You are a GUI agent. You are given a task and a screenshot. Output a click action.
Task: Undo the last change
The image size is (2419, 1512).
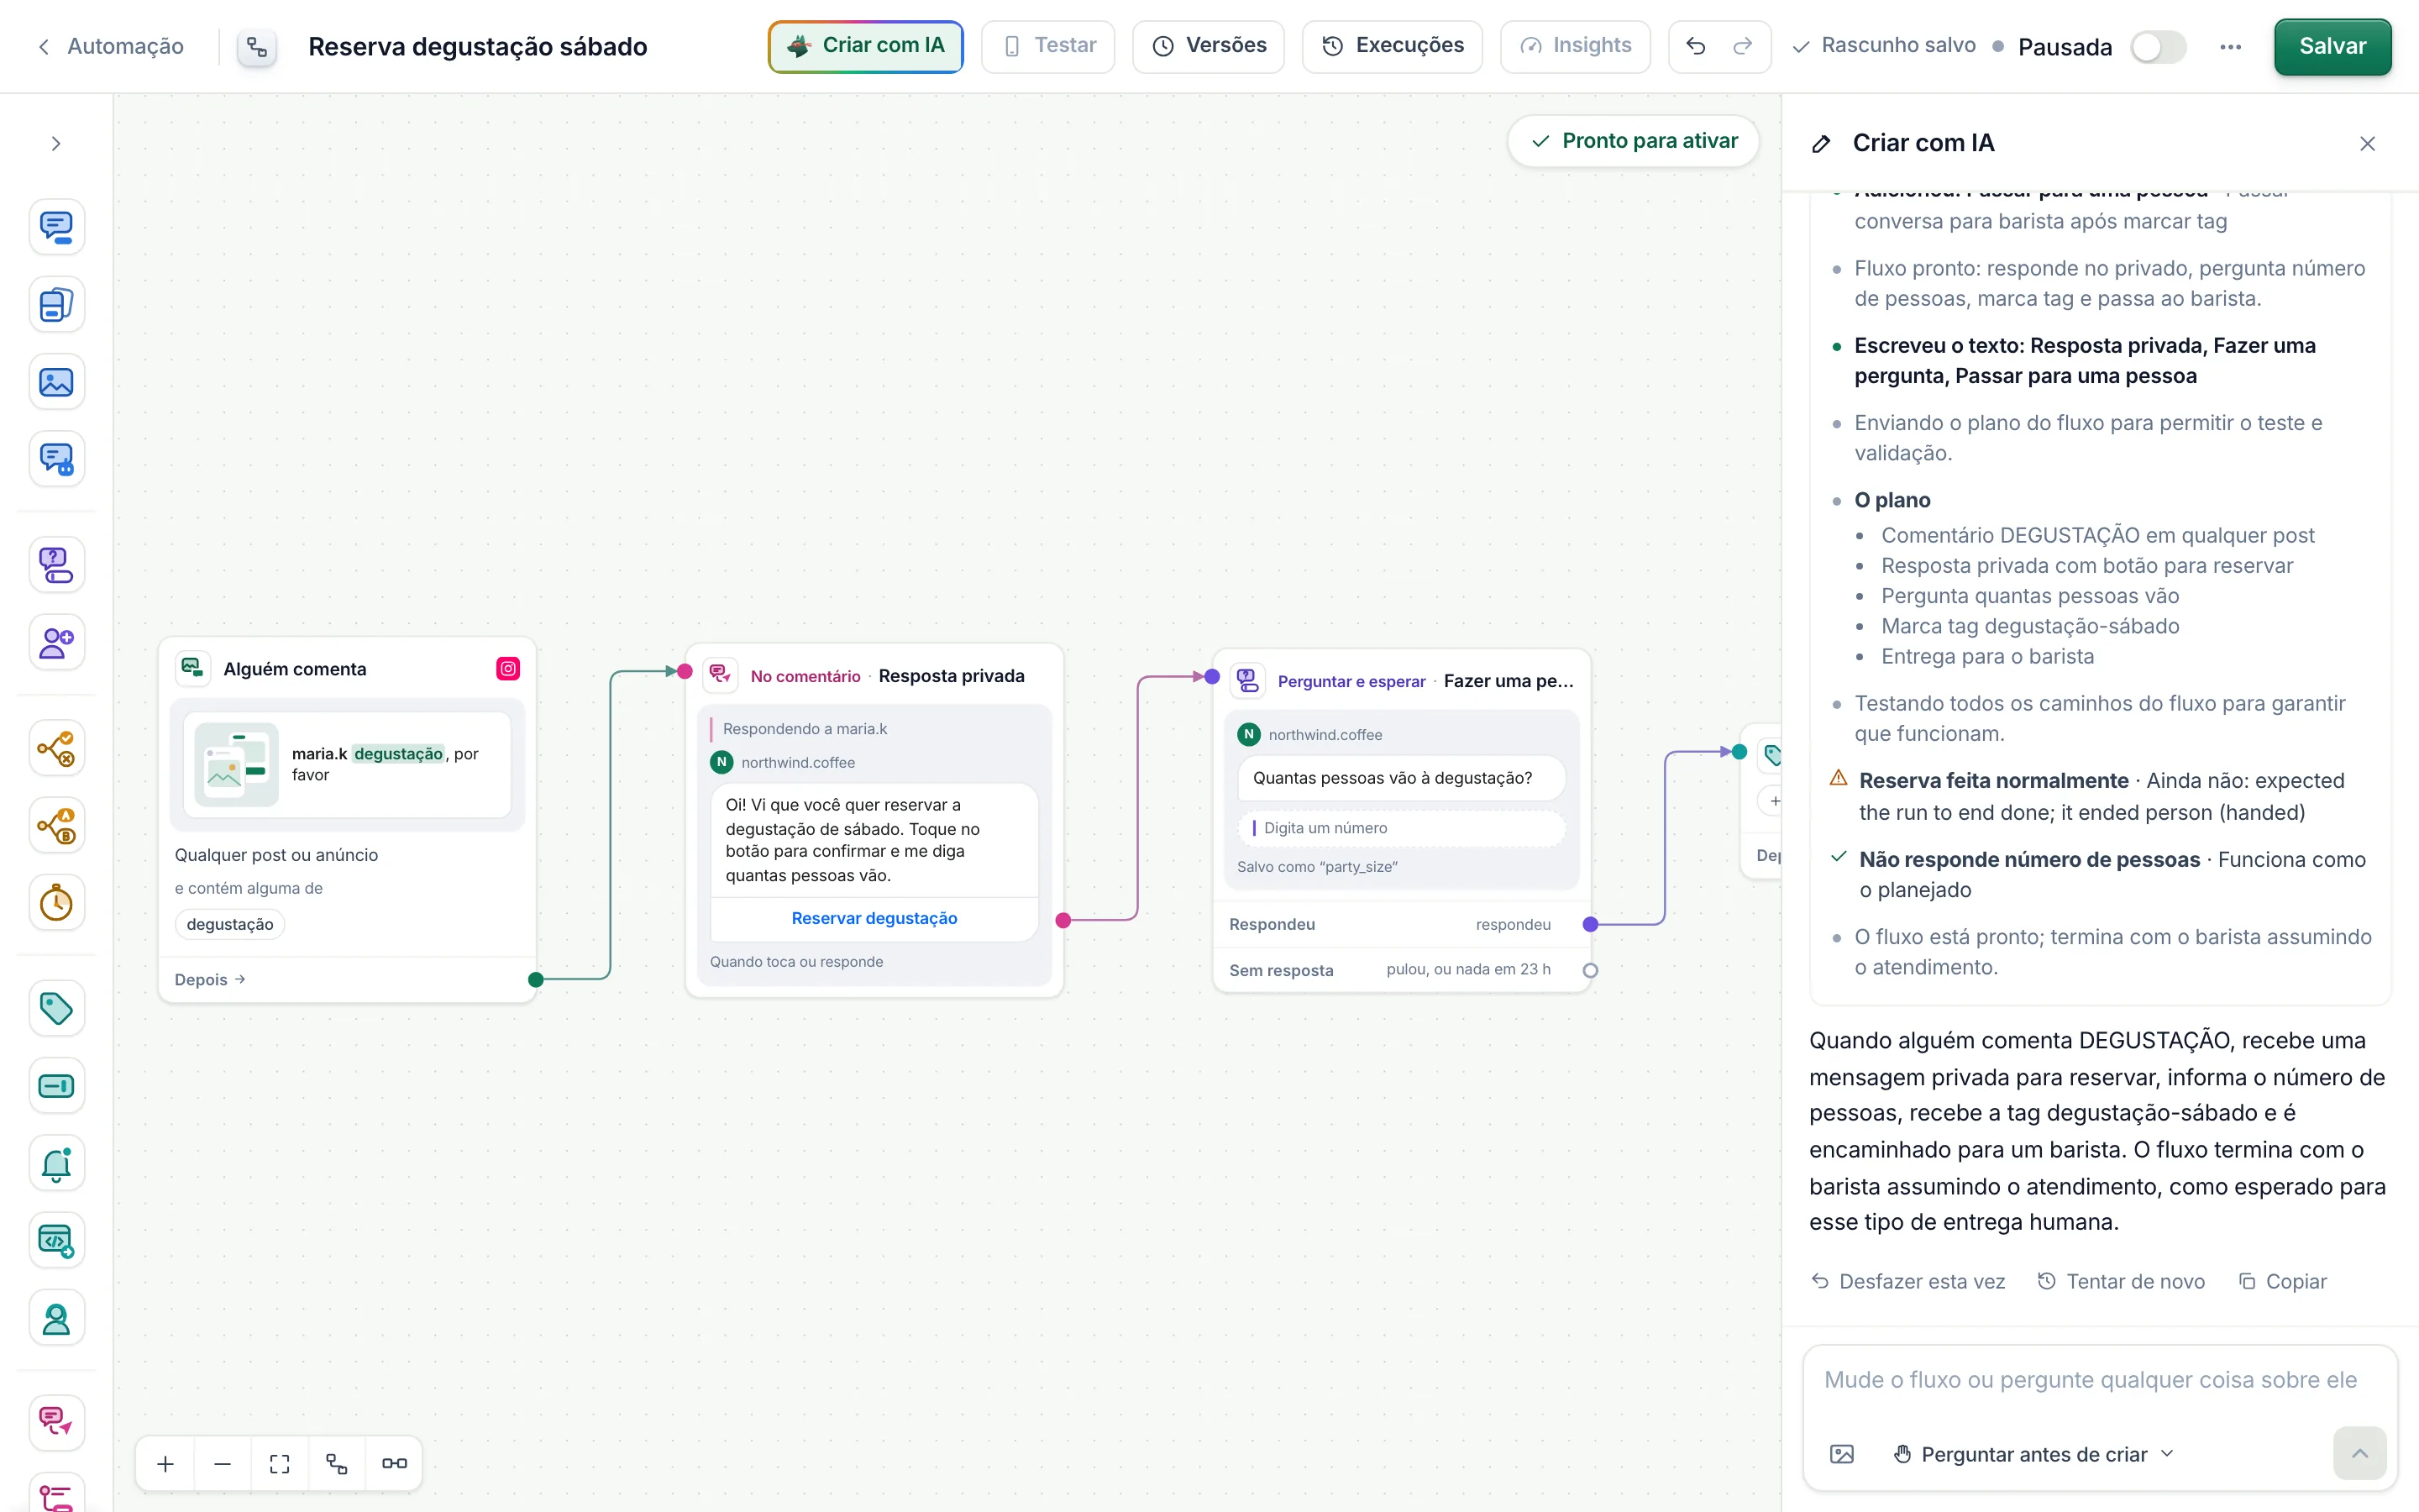tap(1697, 46)
